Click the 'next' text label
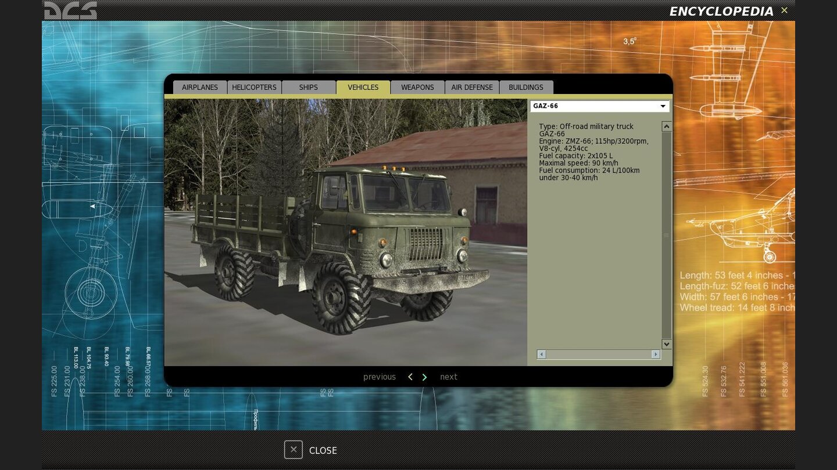This screenshot has width=837, height=470. 449,377
